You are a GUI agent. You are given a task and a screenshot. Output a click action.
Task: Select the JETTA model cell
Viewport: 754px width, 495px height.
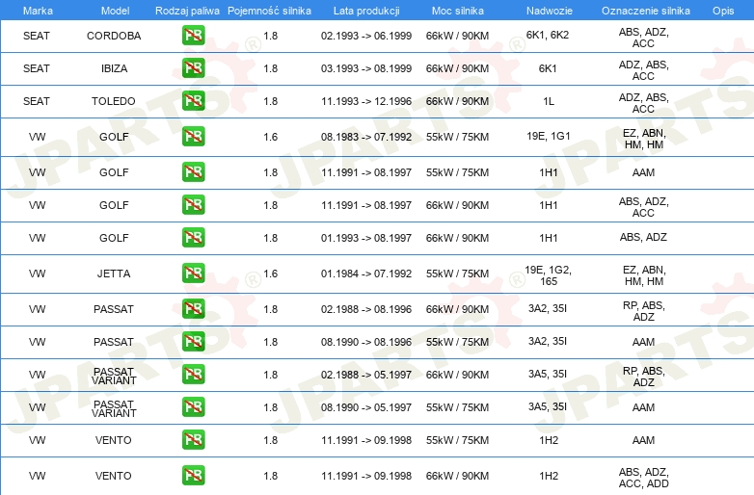114,274
